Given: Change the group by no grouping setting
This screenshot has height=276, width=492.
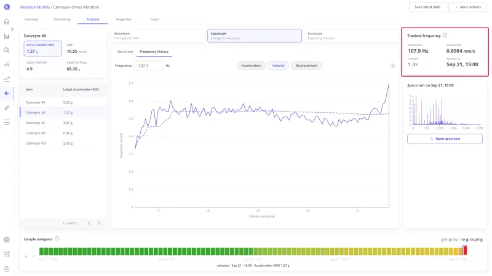Looking at the screenshot, I should point(471,239).
